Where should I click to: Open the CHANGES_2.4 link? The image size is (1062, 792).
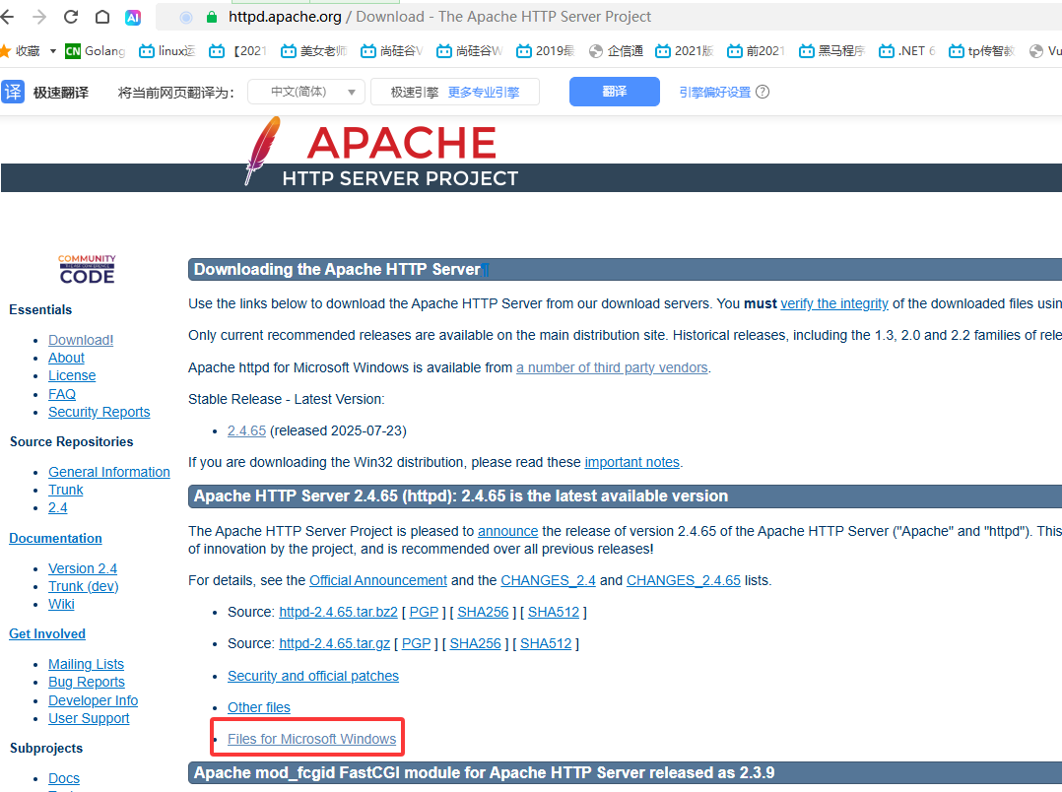click(x=548, y=580)
